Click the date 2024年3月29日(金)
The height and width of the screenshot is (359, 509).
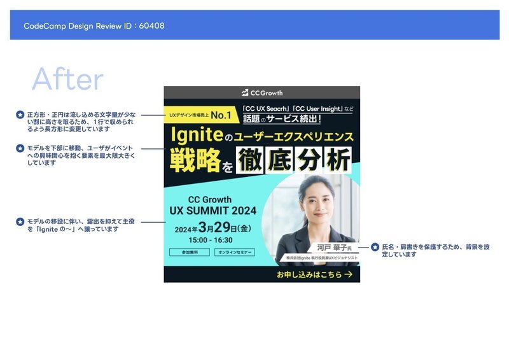[x=213, y=227]
